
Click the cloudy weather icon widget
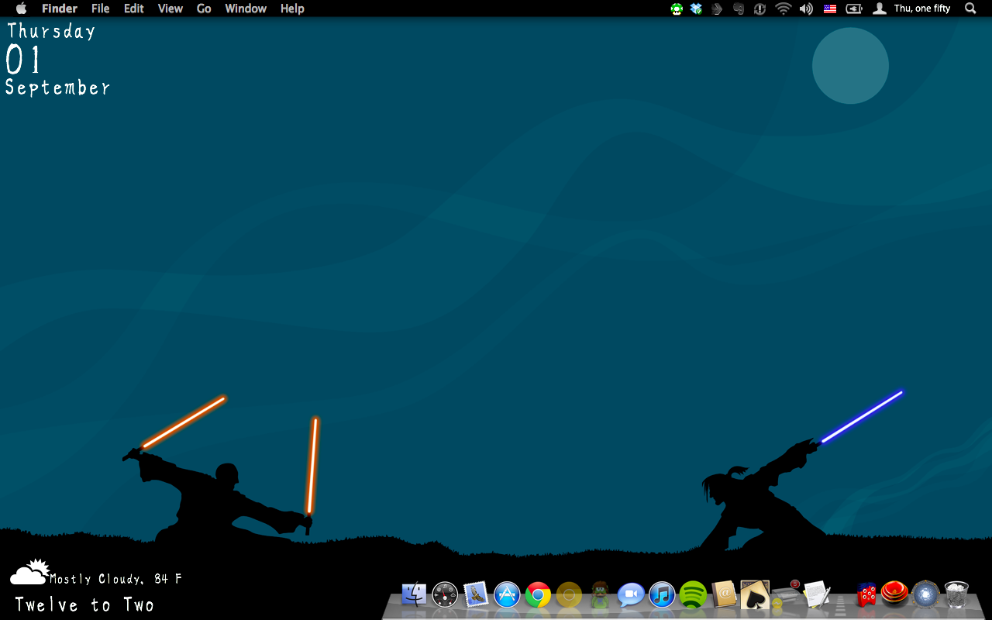coord(29,573)
